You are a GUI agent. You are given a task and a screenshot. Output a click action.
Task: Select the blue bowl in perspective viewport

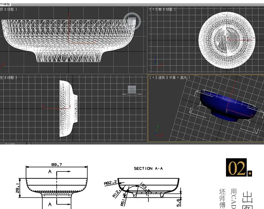coord(228,106)
